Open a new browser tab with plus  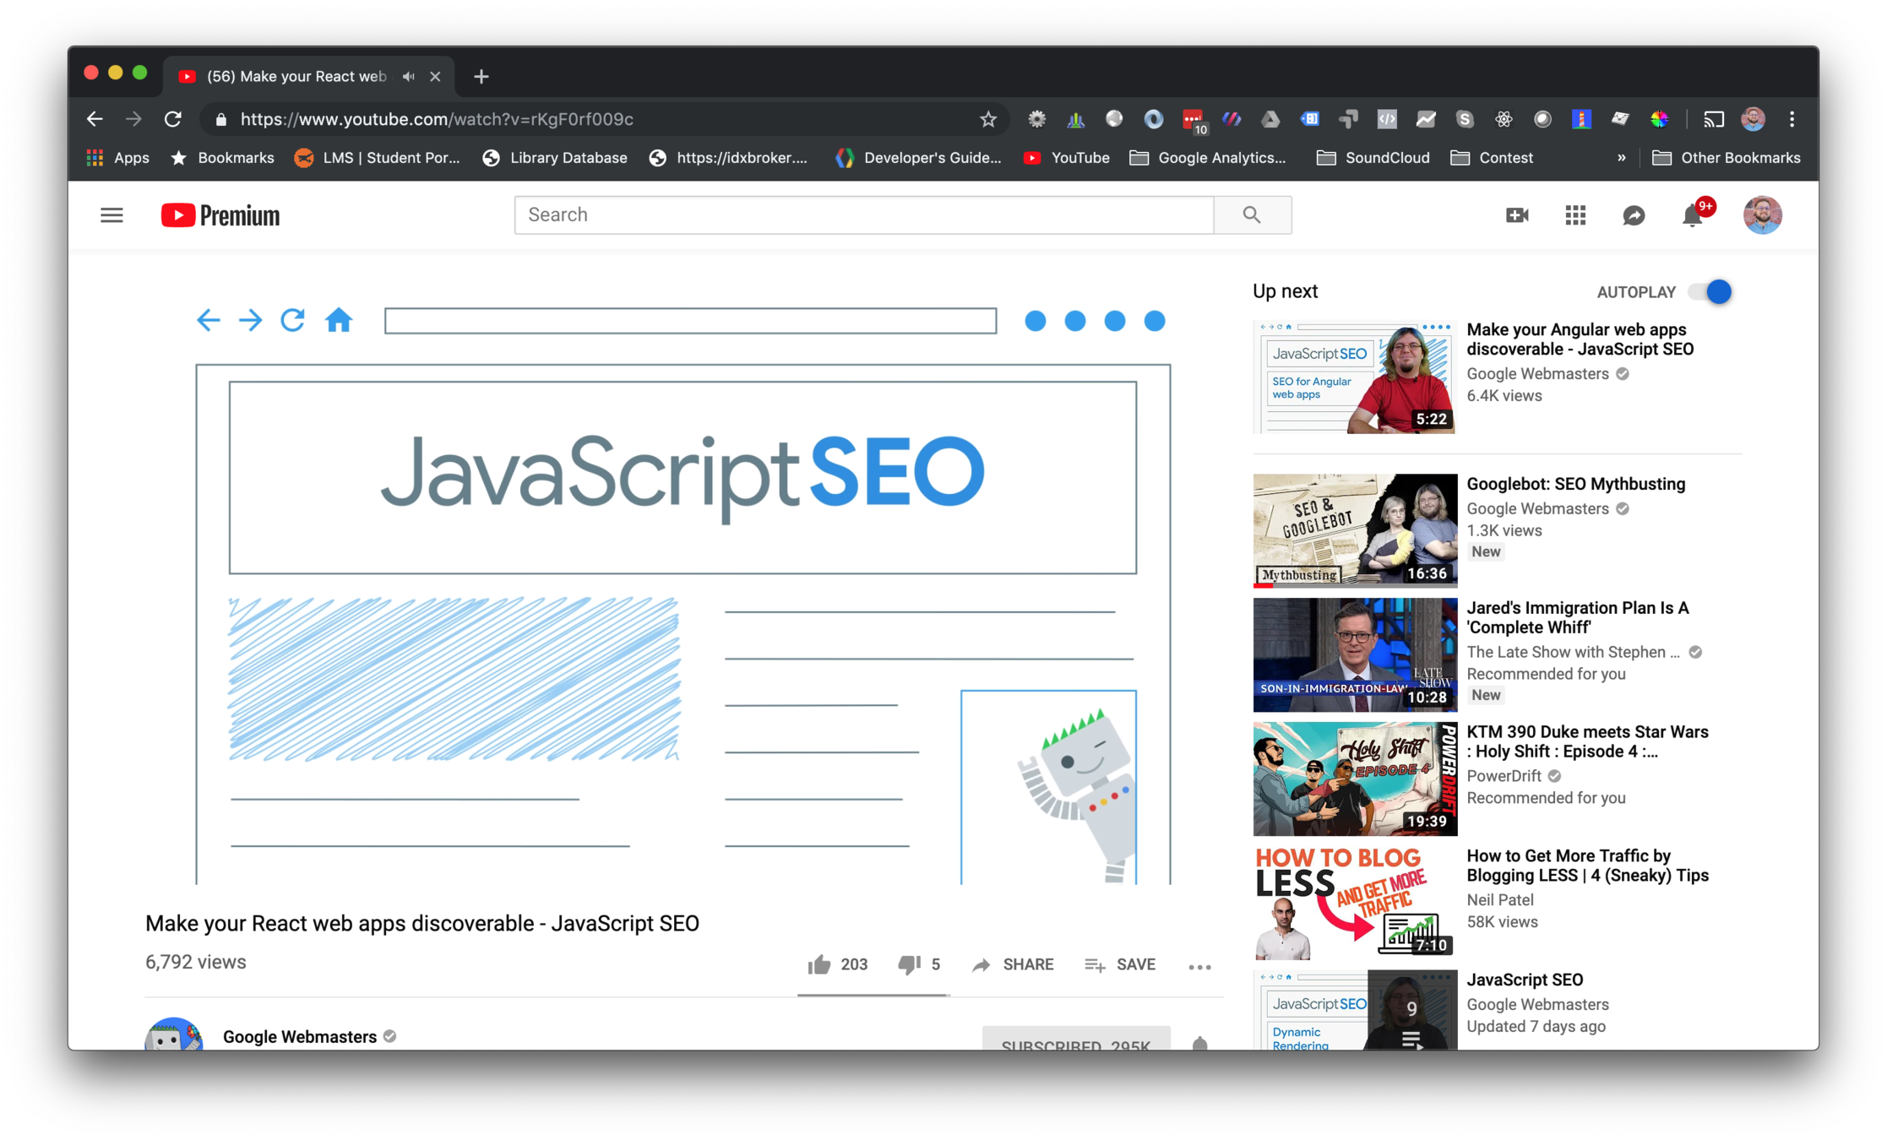click(481, 76)
